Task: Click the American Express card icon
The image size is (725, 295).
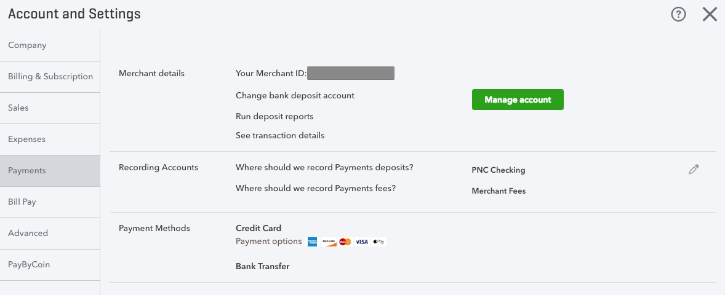Action: coord(313,242)
